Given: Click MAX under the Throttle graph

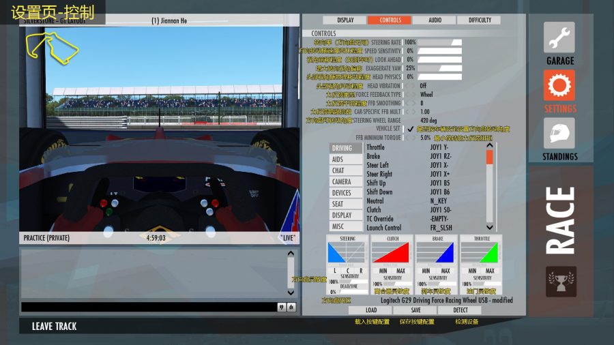Looking at the screenshot, I should (x=490, y=271).
